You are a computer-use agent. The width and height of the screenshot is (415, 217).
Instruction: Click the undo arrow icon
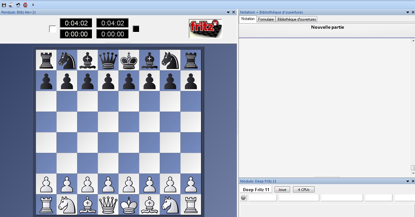tap(18, 5)
